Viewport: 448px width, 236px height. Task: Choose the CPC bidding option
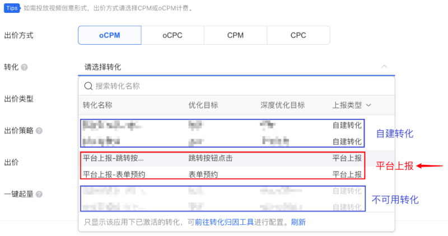298,35
